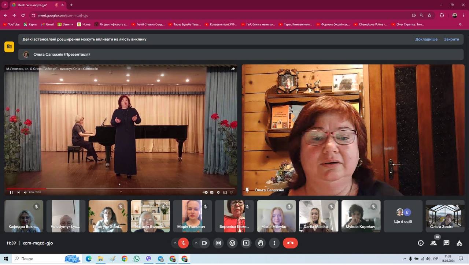Raise your hand in the meeting
This screenshot has height=265, width=469.
pos(260,243)
